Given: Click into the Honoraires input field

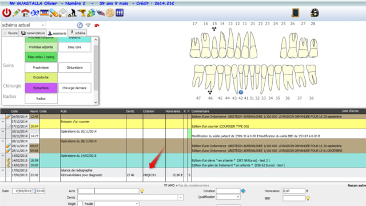Looking at the screenshot, I should [x=293, y=191].
